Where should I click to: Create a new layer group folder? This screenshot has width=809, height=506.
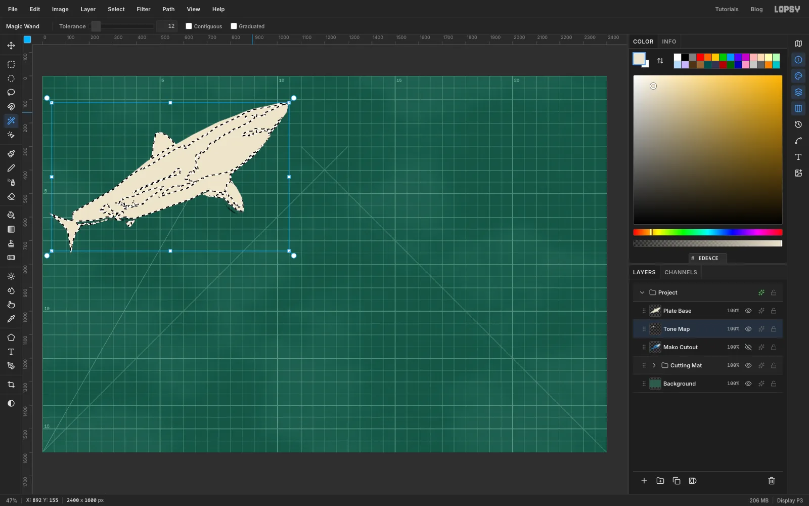tap(660, 481)
